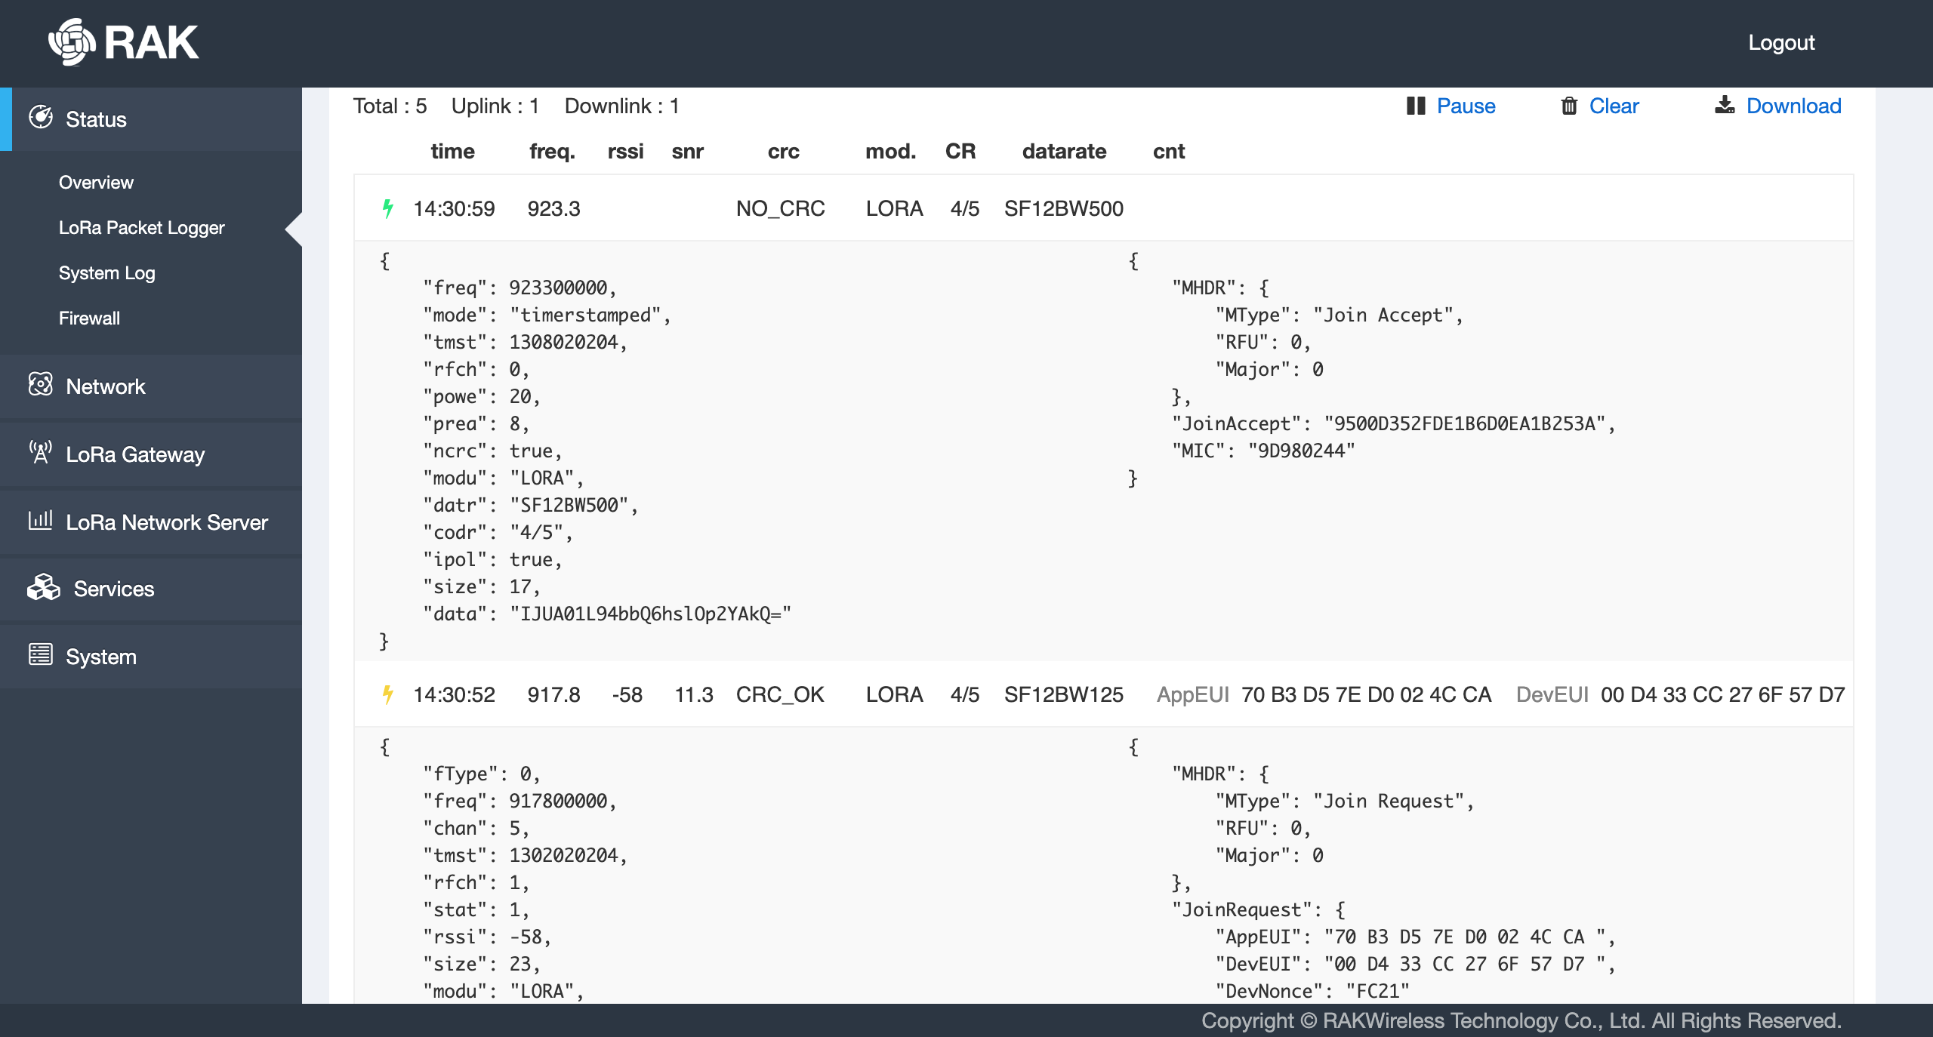
Task: Click the green bolt icon on downlink row
Action: 388,208
